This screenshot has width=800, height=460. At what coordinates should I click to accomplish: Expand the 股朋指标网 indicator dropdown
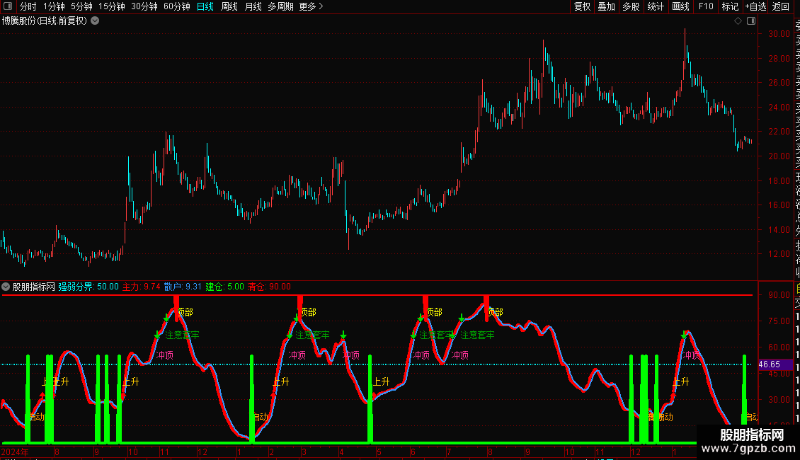(x=6, y=287)
